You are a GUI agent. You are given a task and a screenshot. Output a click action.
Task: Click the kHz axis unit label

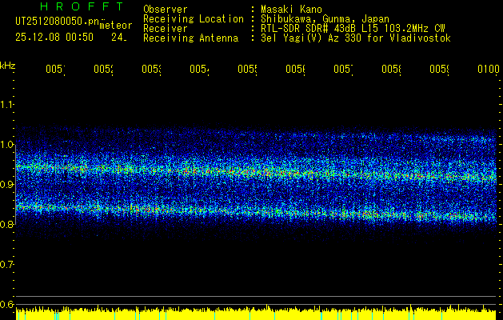7,66
